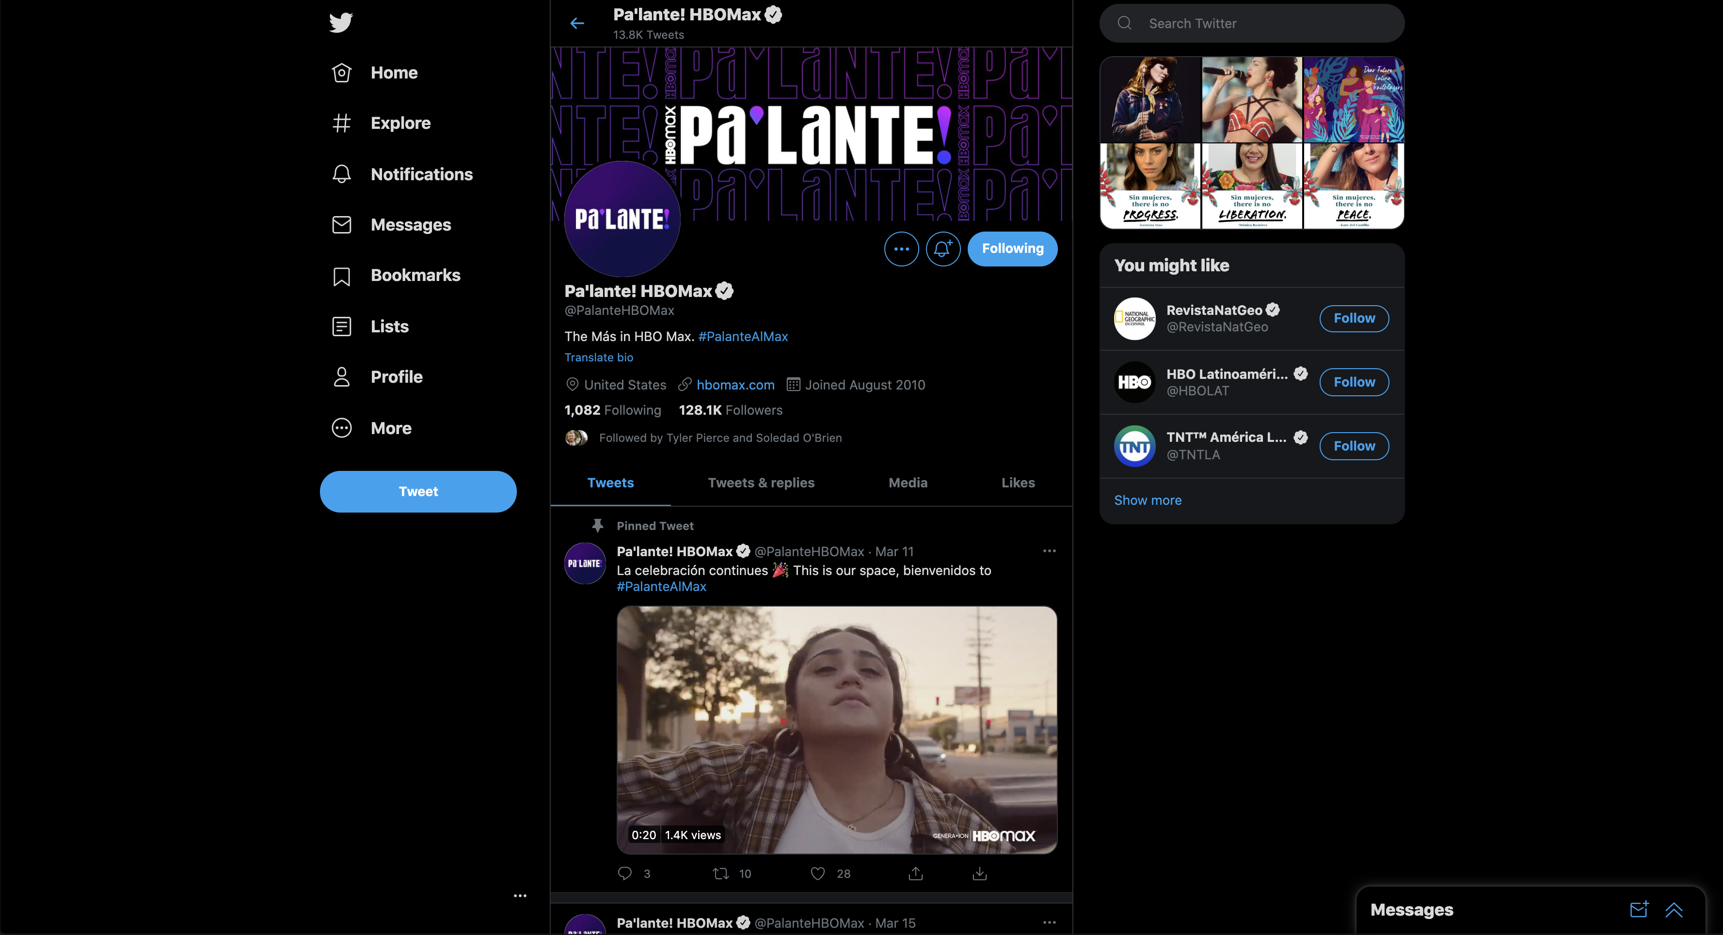Like the pinned tweet
1723x935 pixels.
(x=817, y=873)
